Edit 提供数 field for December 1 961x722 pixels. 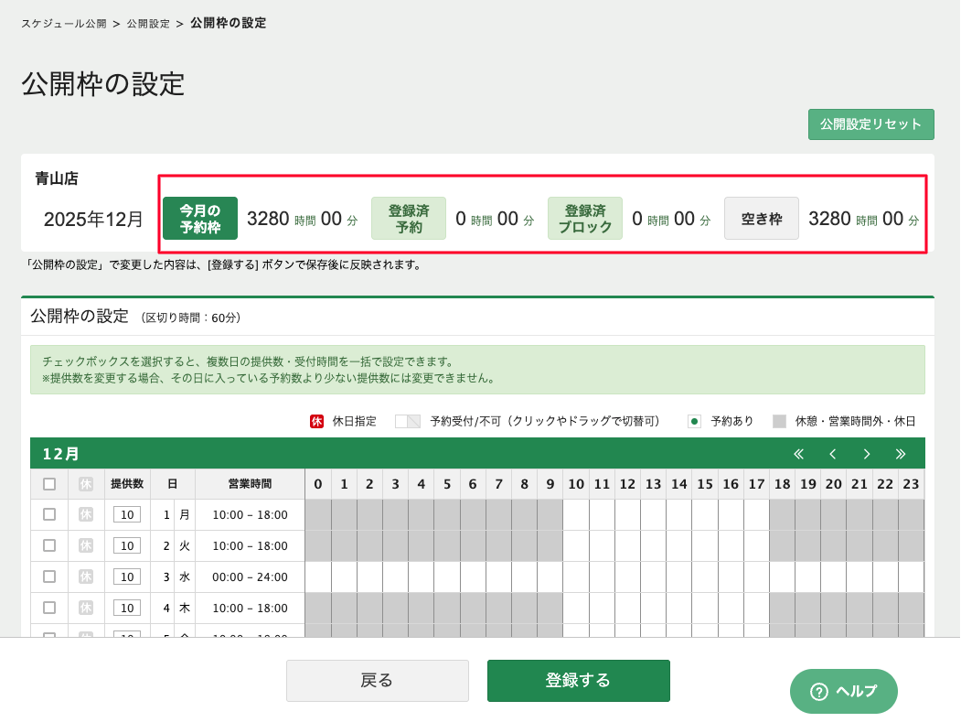pos(127,514)
